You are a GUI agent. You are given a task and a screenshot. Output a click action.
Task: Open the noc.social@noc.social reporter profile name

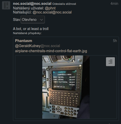32,4
